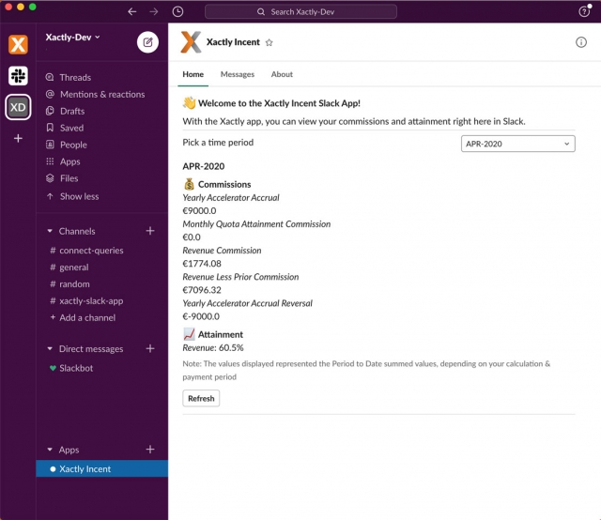Select Xactly Incent in Apps list

101,468
